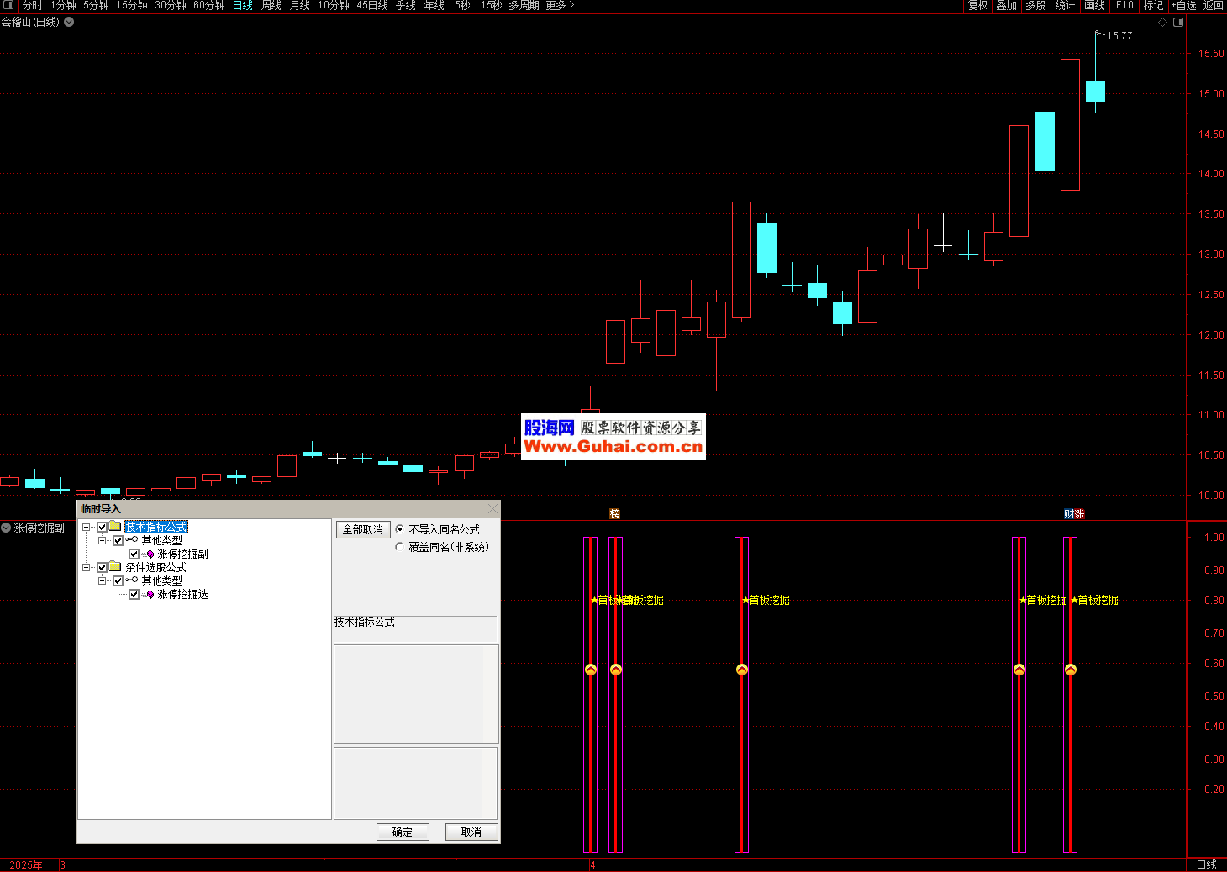Click the diamond icon in chart header
The height and width of the screenshot is (872, 1227).
point(1163,23)
